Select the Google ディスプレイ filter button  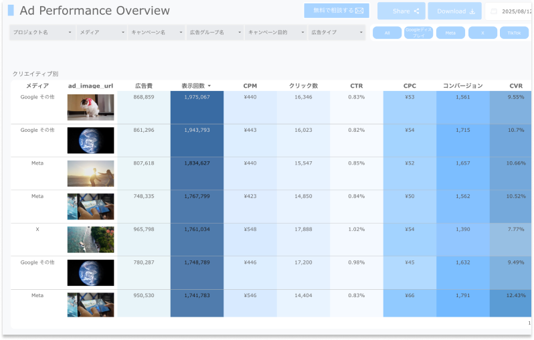[418, 33]
